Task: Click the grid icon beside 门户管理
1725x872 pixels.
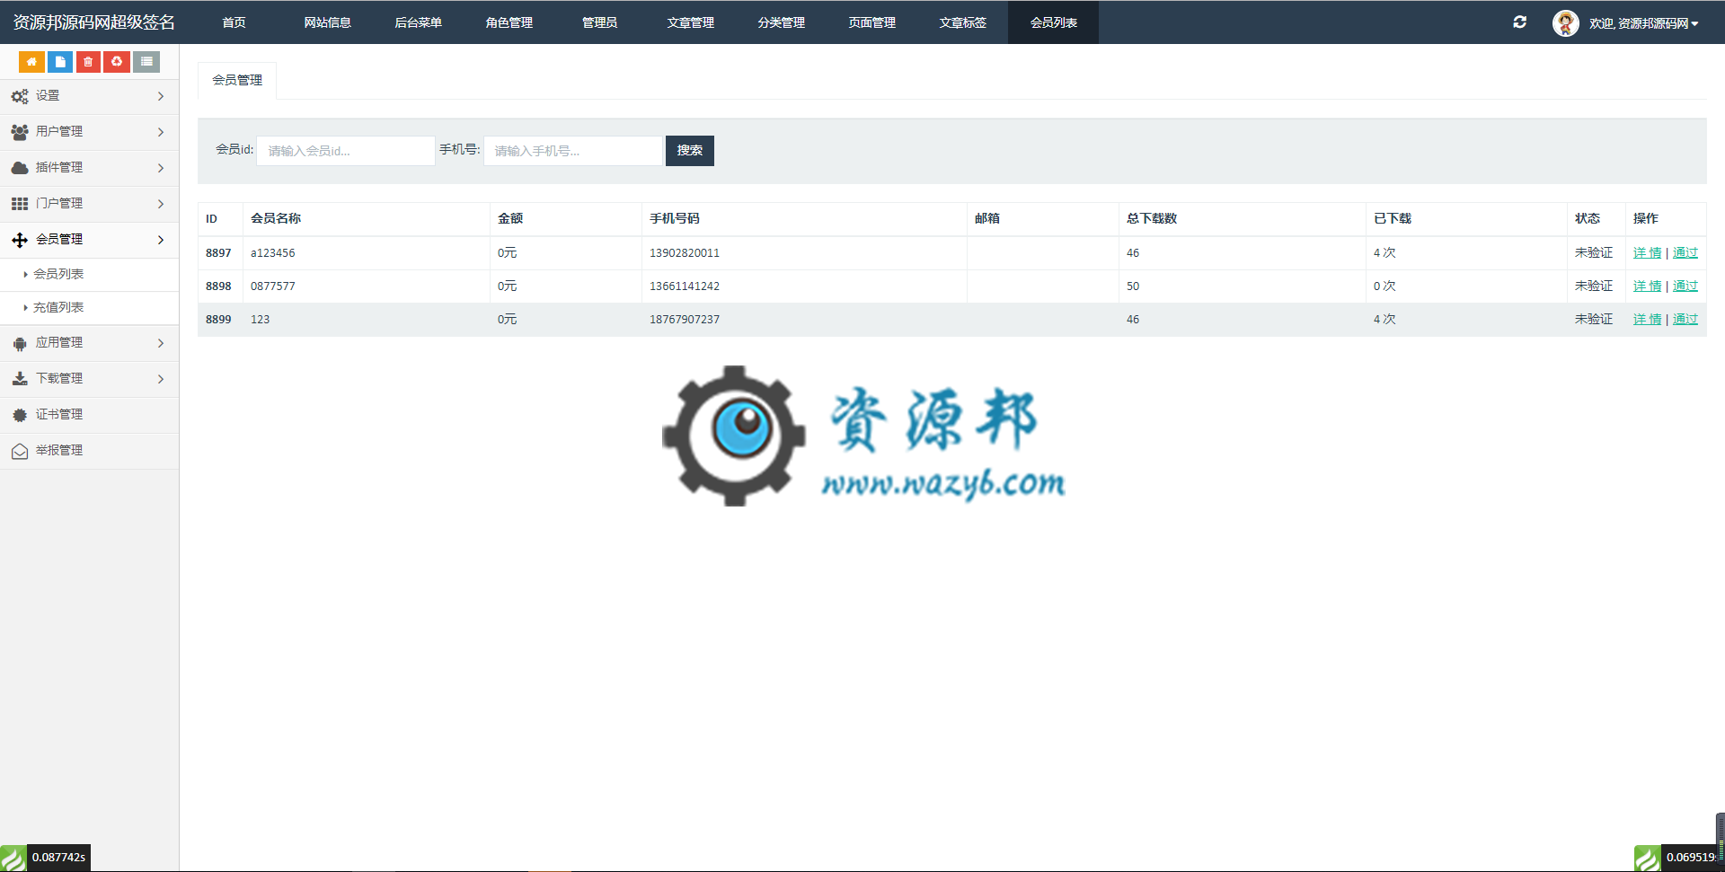Action: [20, 204]
